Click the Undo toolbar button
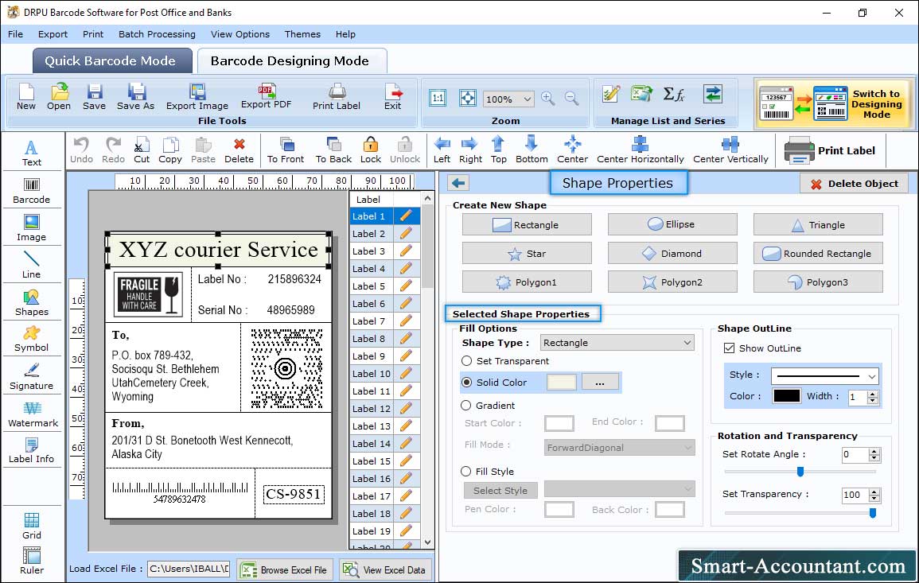Viewport: 919px width, 583px height. tap(81, 150)
